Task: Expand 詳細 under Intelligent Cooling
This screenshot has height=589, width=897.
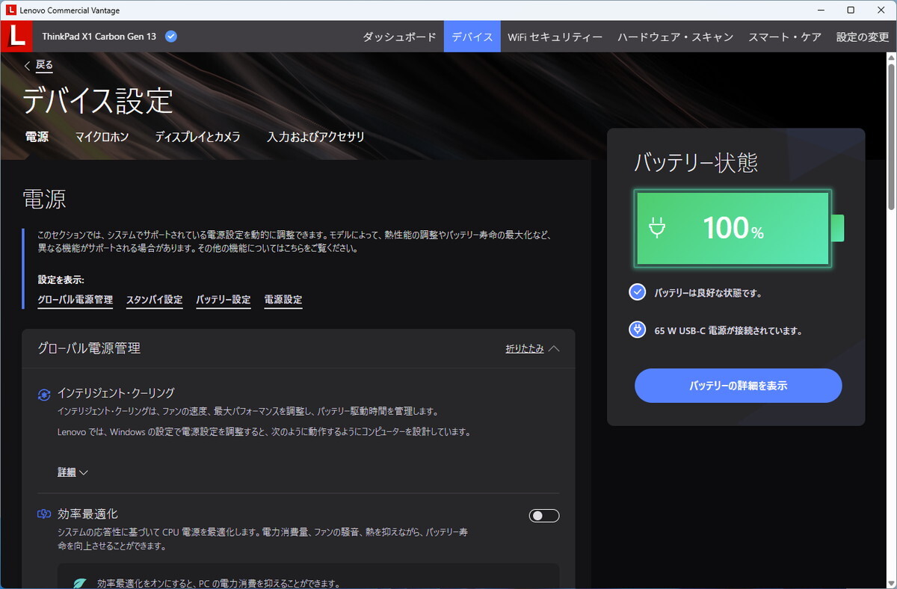Action: (x=73, y=472)
